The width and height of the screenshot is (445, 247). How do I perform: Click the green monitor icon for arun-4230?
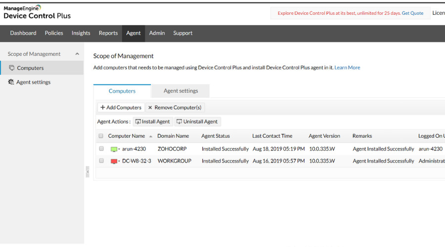point(114,149)
